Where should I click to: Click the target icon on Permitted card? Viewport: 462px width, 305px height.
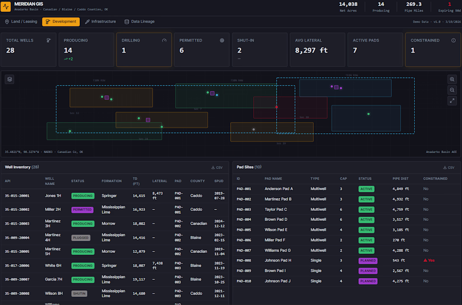pos(222,40)
